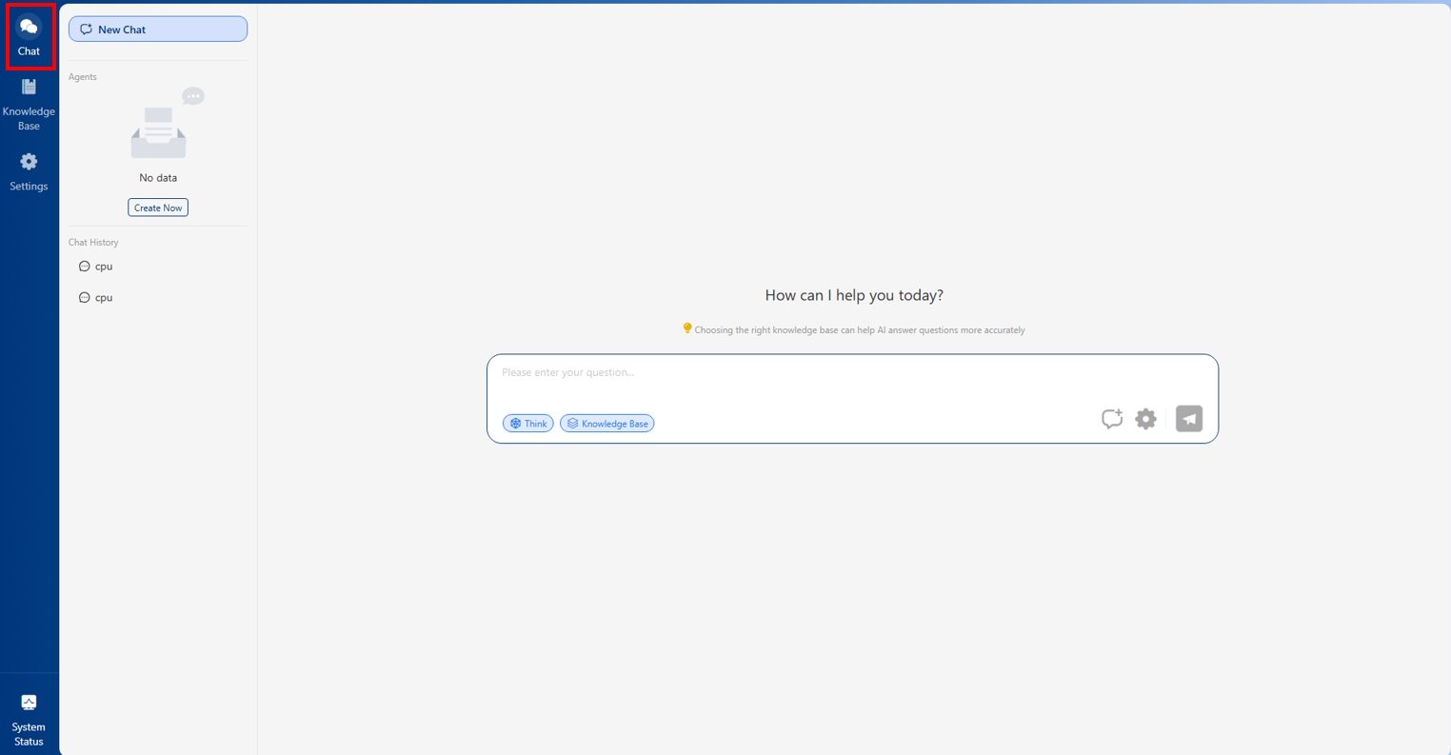Click Create Now to add an agent
The image size is (1451, 755).
[x=158, y=208]
